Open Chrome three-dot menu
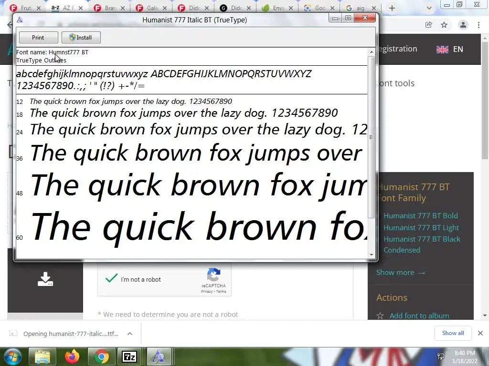 pyautogui.click(x=478, y=25)
